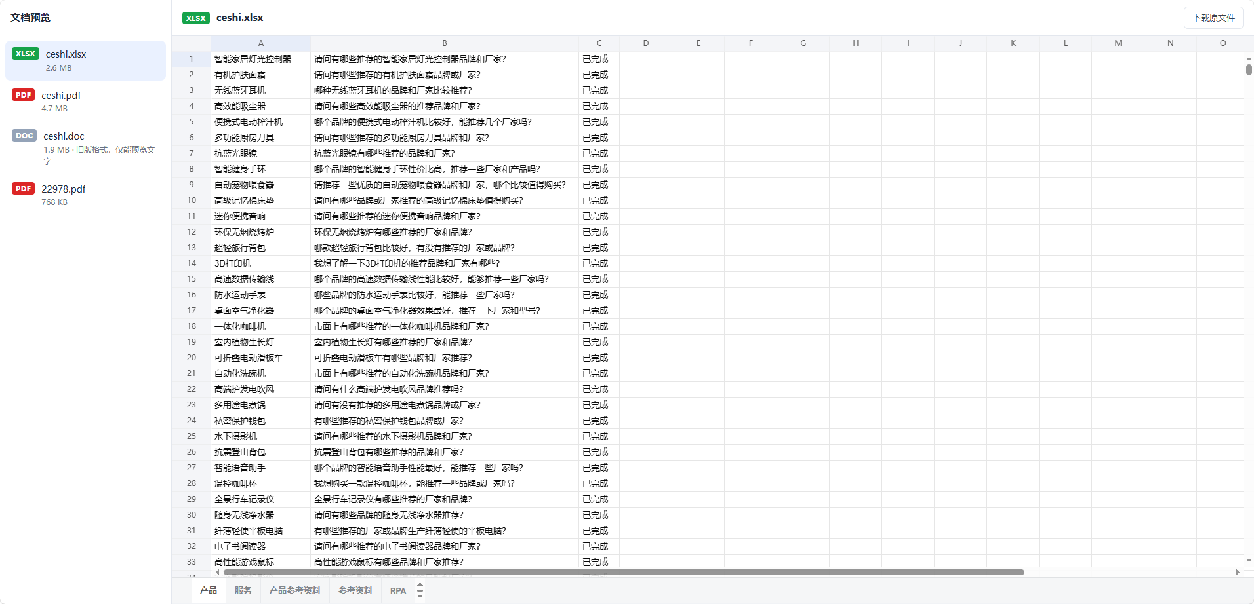Select column B header
The width and height of the screenshot is (1254, 604).
click(445, 43)
